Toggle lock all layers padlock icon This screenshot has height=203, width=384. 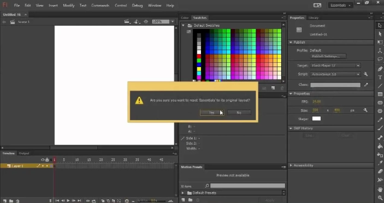(47, 160)
